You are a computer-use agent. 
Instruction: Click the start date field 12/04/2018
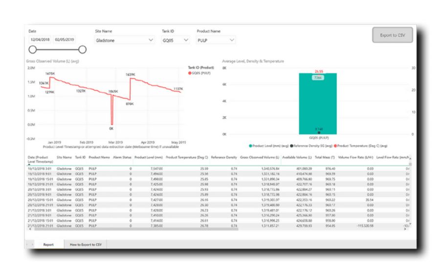click(40, 40)
